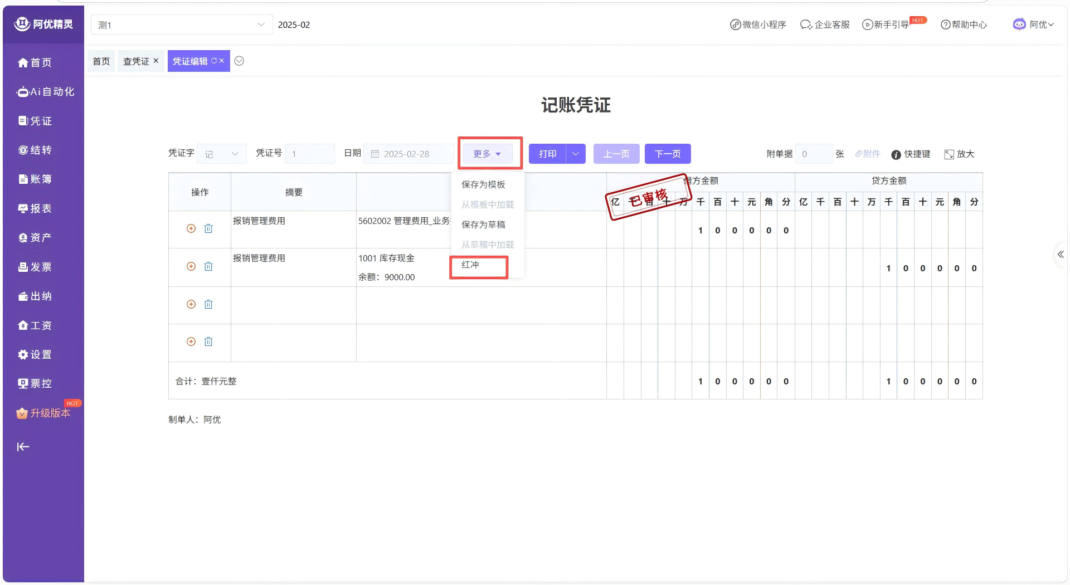
Task: Click the 下一页 button
Action: [x=667, y=154]
